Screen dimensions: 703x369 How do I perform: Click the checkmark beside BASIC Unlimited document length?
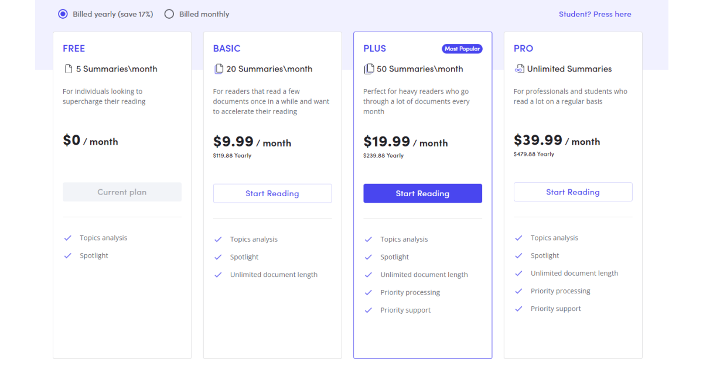pyautogui.click(x=218, y=275)
